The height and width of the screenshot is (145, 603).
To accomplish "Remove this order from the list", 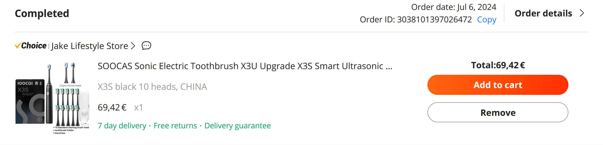I will [x=498, y=112].
